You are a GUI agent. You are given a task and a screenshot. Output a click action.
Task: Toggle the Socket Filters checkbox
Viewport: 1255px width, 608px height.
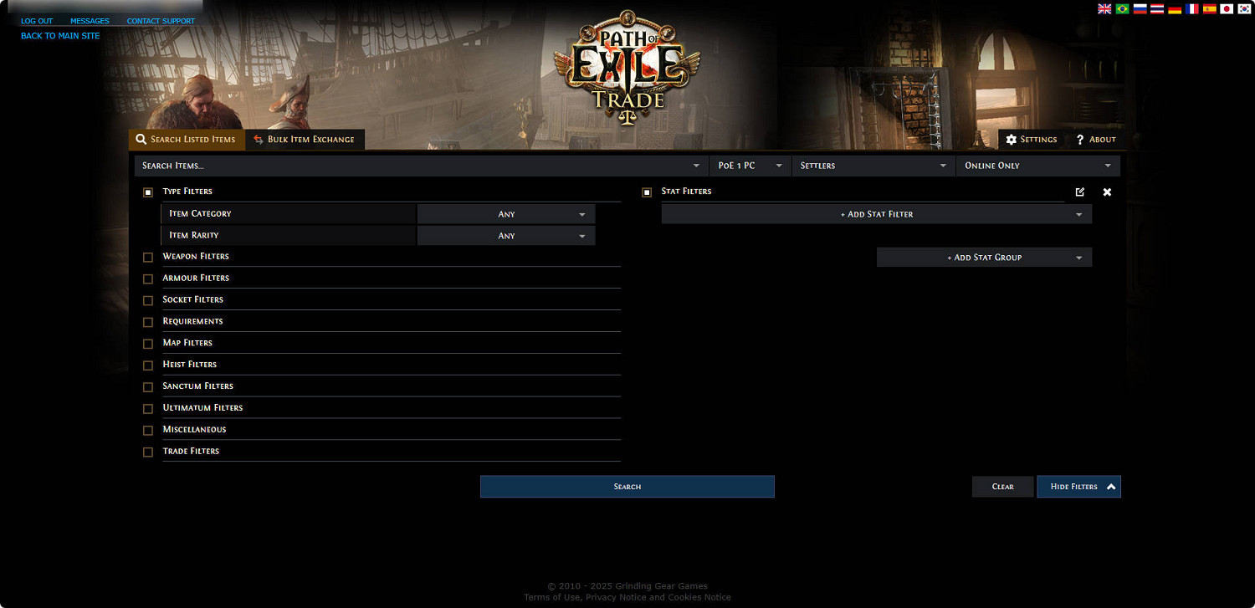(x=148, y=300)
